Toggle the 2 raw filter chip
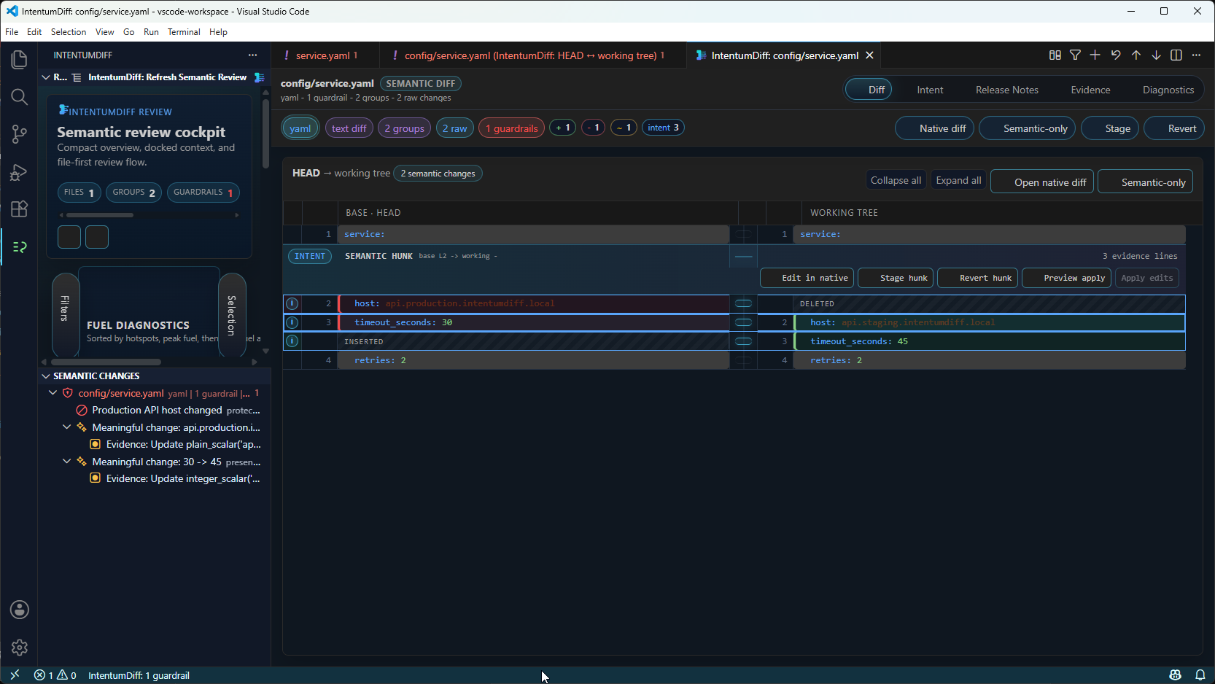The width and height of the screenshot is (1215, 684). click(455, 128)
